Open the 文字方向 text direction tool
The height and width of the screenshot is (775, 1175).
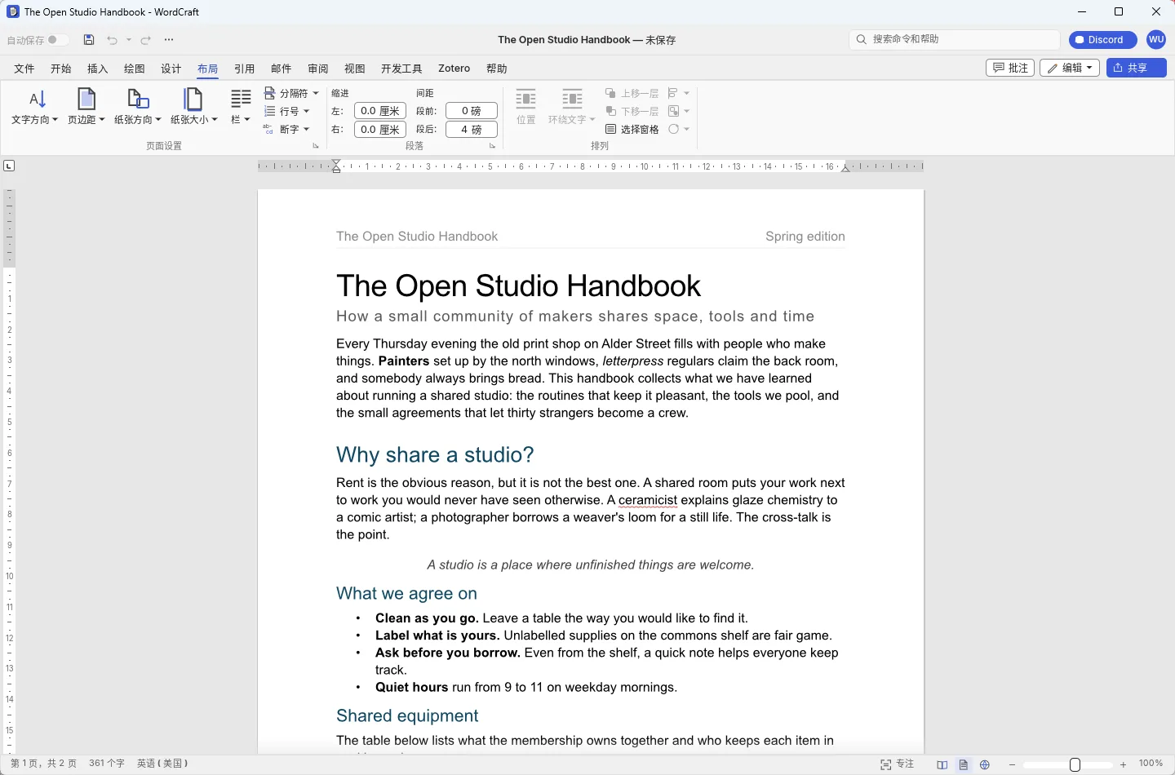click(35, 107)
